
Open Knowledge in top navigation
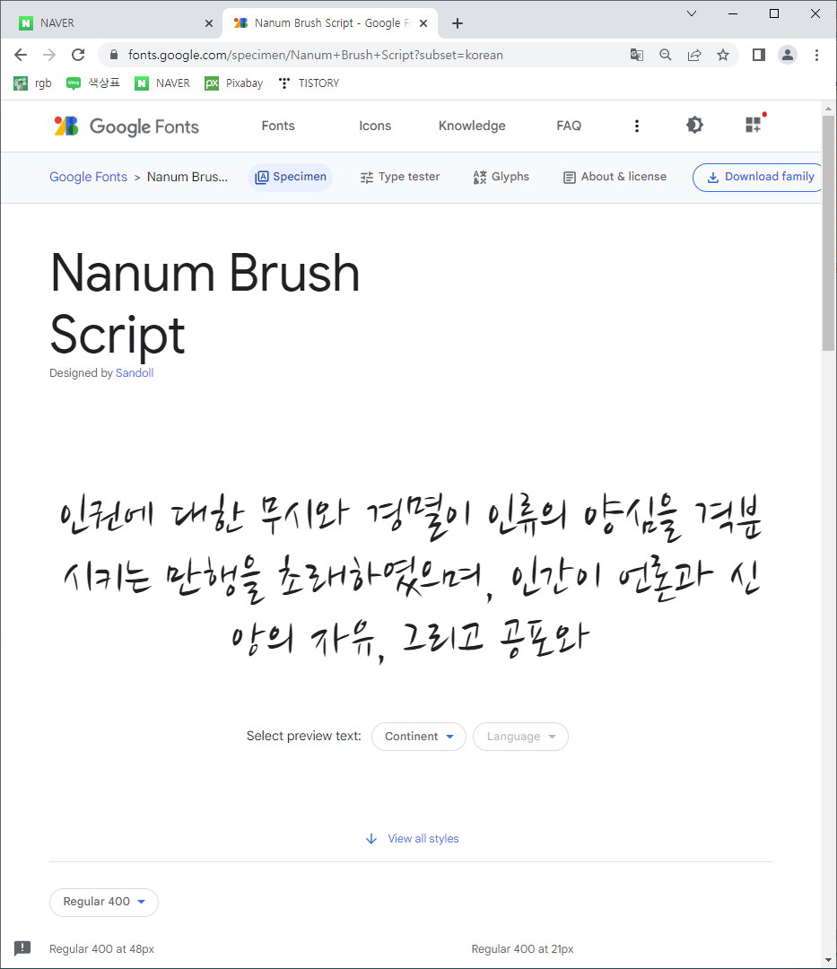click(472, 126)
